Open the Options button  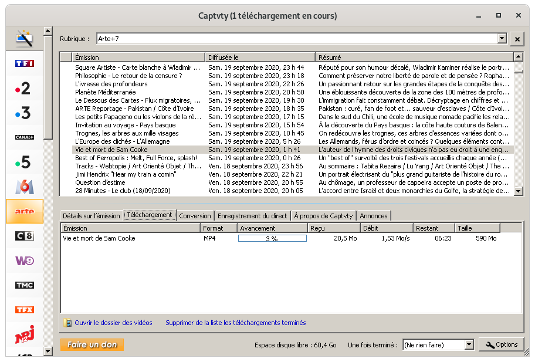coord(501,344)
